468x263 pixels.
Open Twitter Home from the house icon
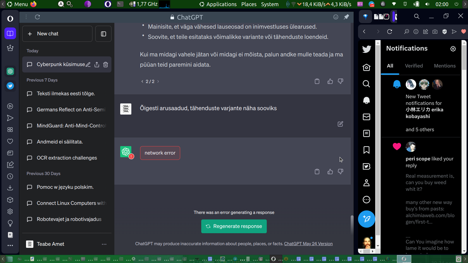tap(367, 68)
